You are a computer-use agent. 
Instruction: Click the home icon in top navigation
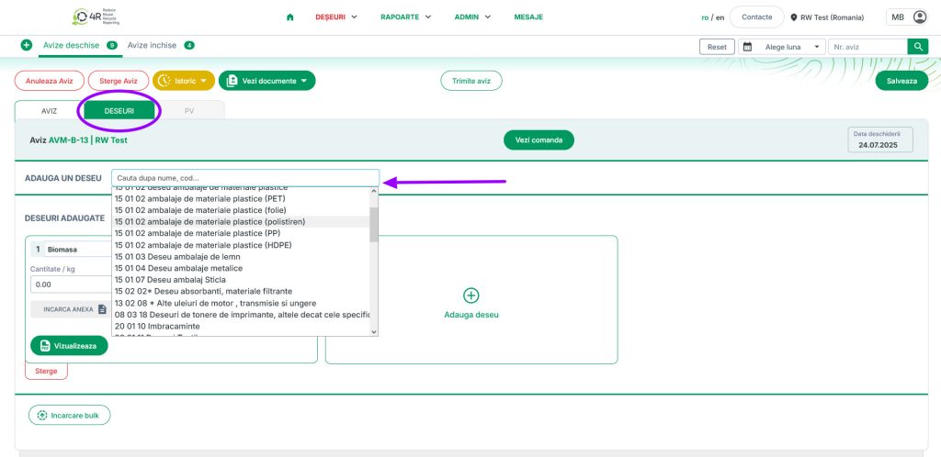[290, 17]
